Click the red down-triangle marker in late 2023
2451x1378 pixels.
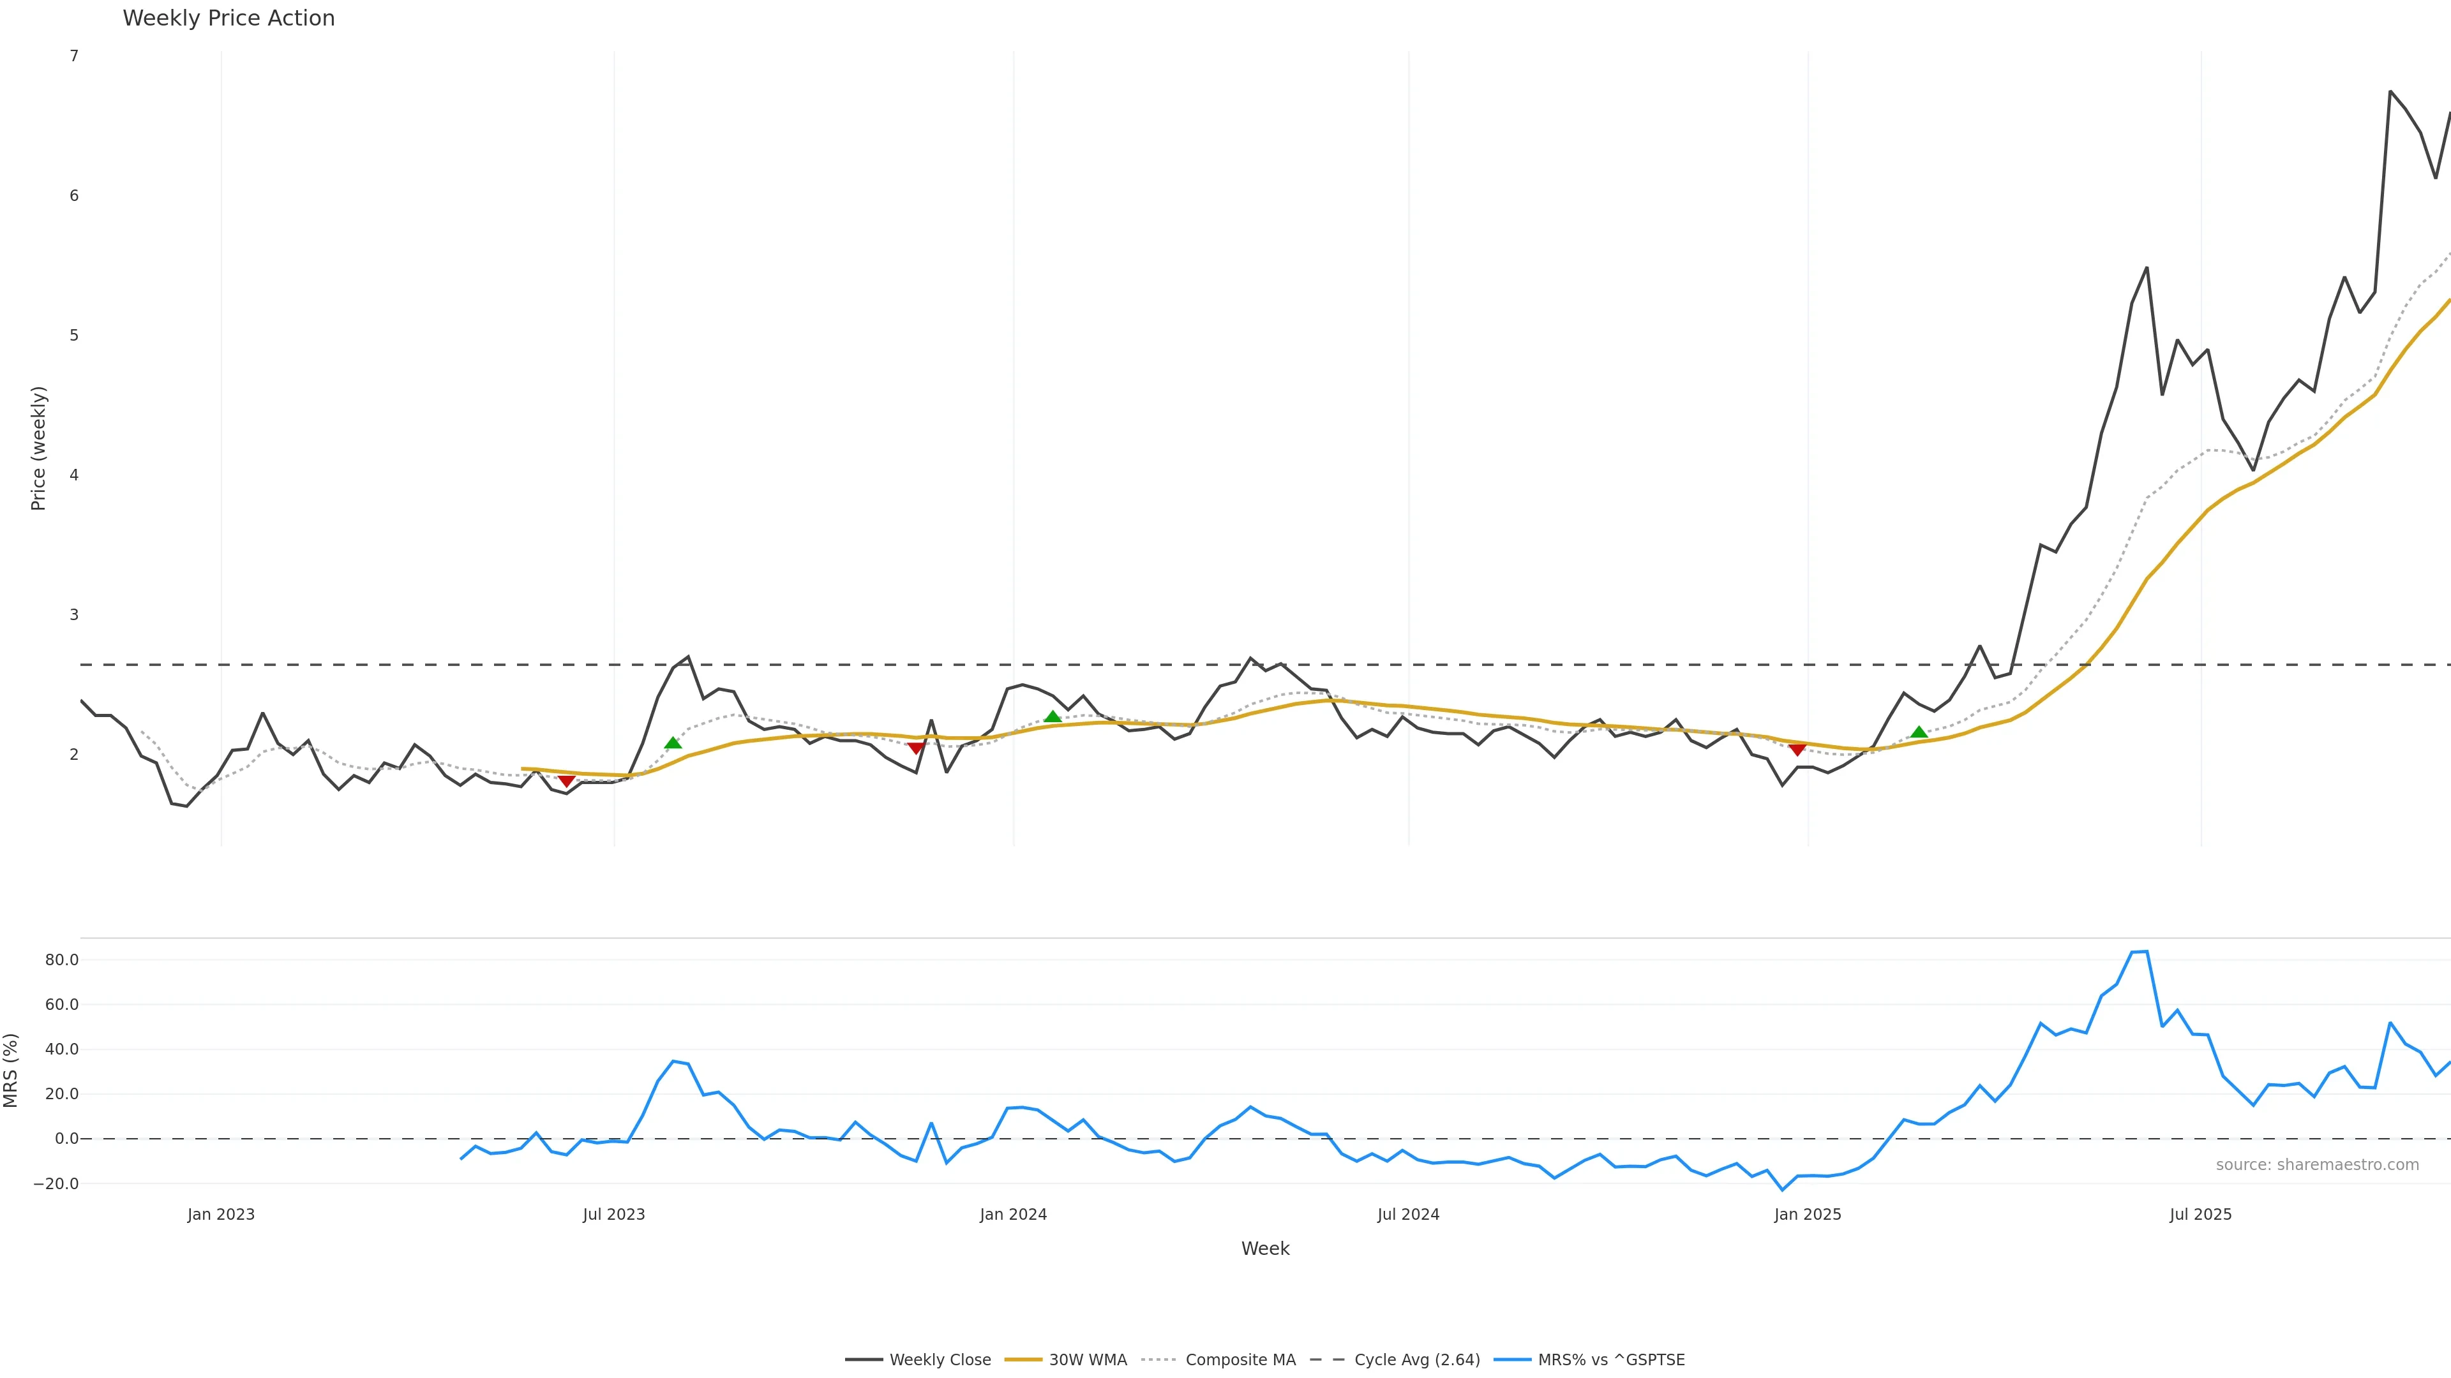(x=915, y=748)
